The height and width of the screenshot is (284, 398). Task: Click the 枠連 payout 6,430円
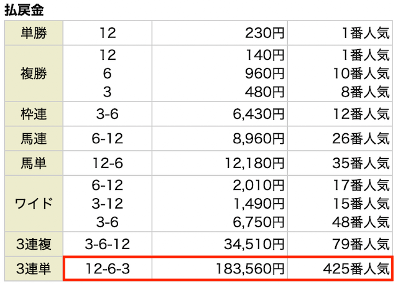[x=259, y=114]
